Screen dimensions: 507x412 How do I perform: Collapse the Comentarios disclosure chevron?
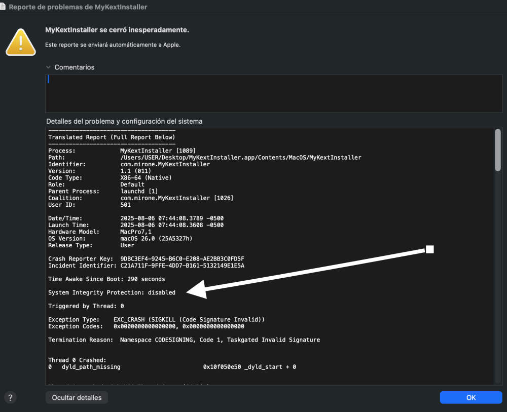(x=49, y=67)
